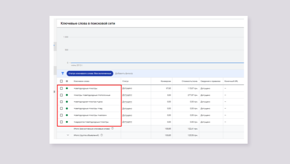Sort by the 'Ключевое слово' column header
This screenshot has height=164, width=290.
coord(81,81)
